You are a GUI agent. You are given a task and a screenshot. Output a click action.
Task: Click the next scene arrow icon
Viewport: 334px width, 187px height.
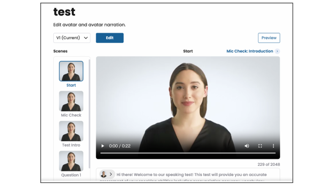tap(277, 51)
